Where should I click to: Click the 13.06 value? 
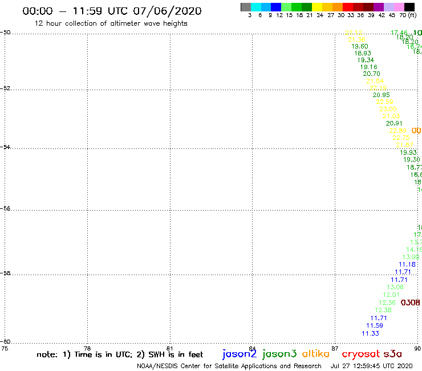click(x=395, y=287)
